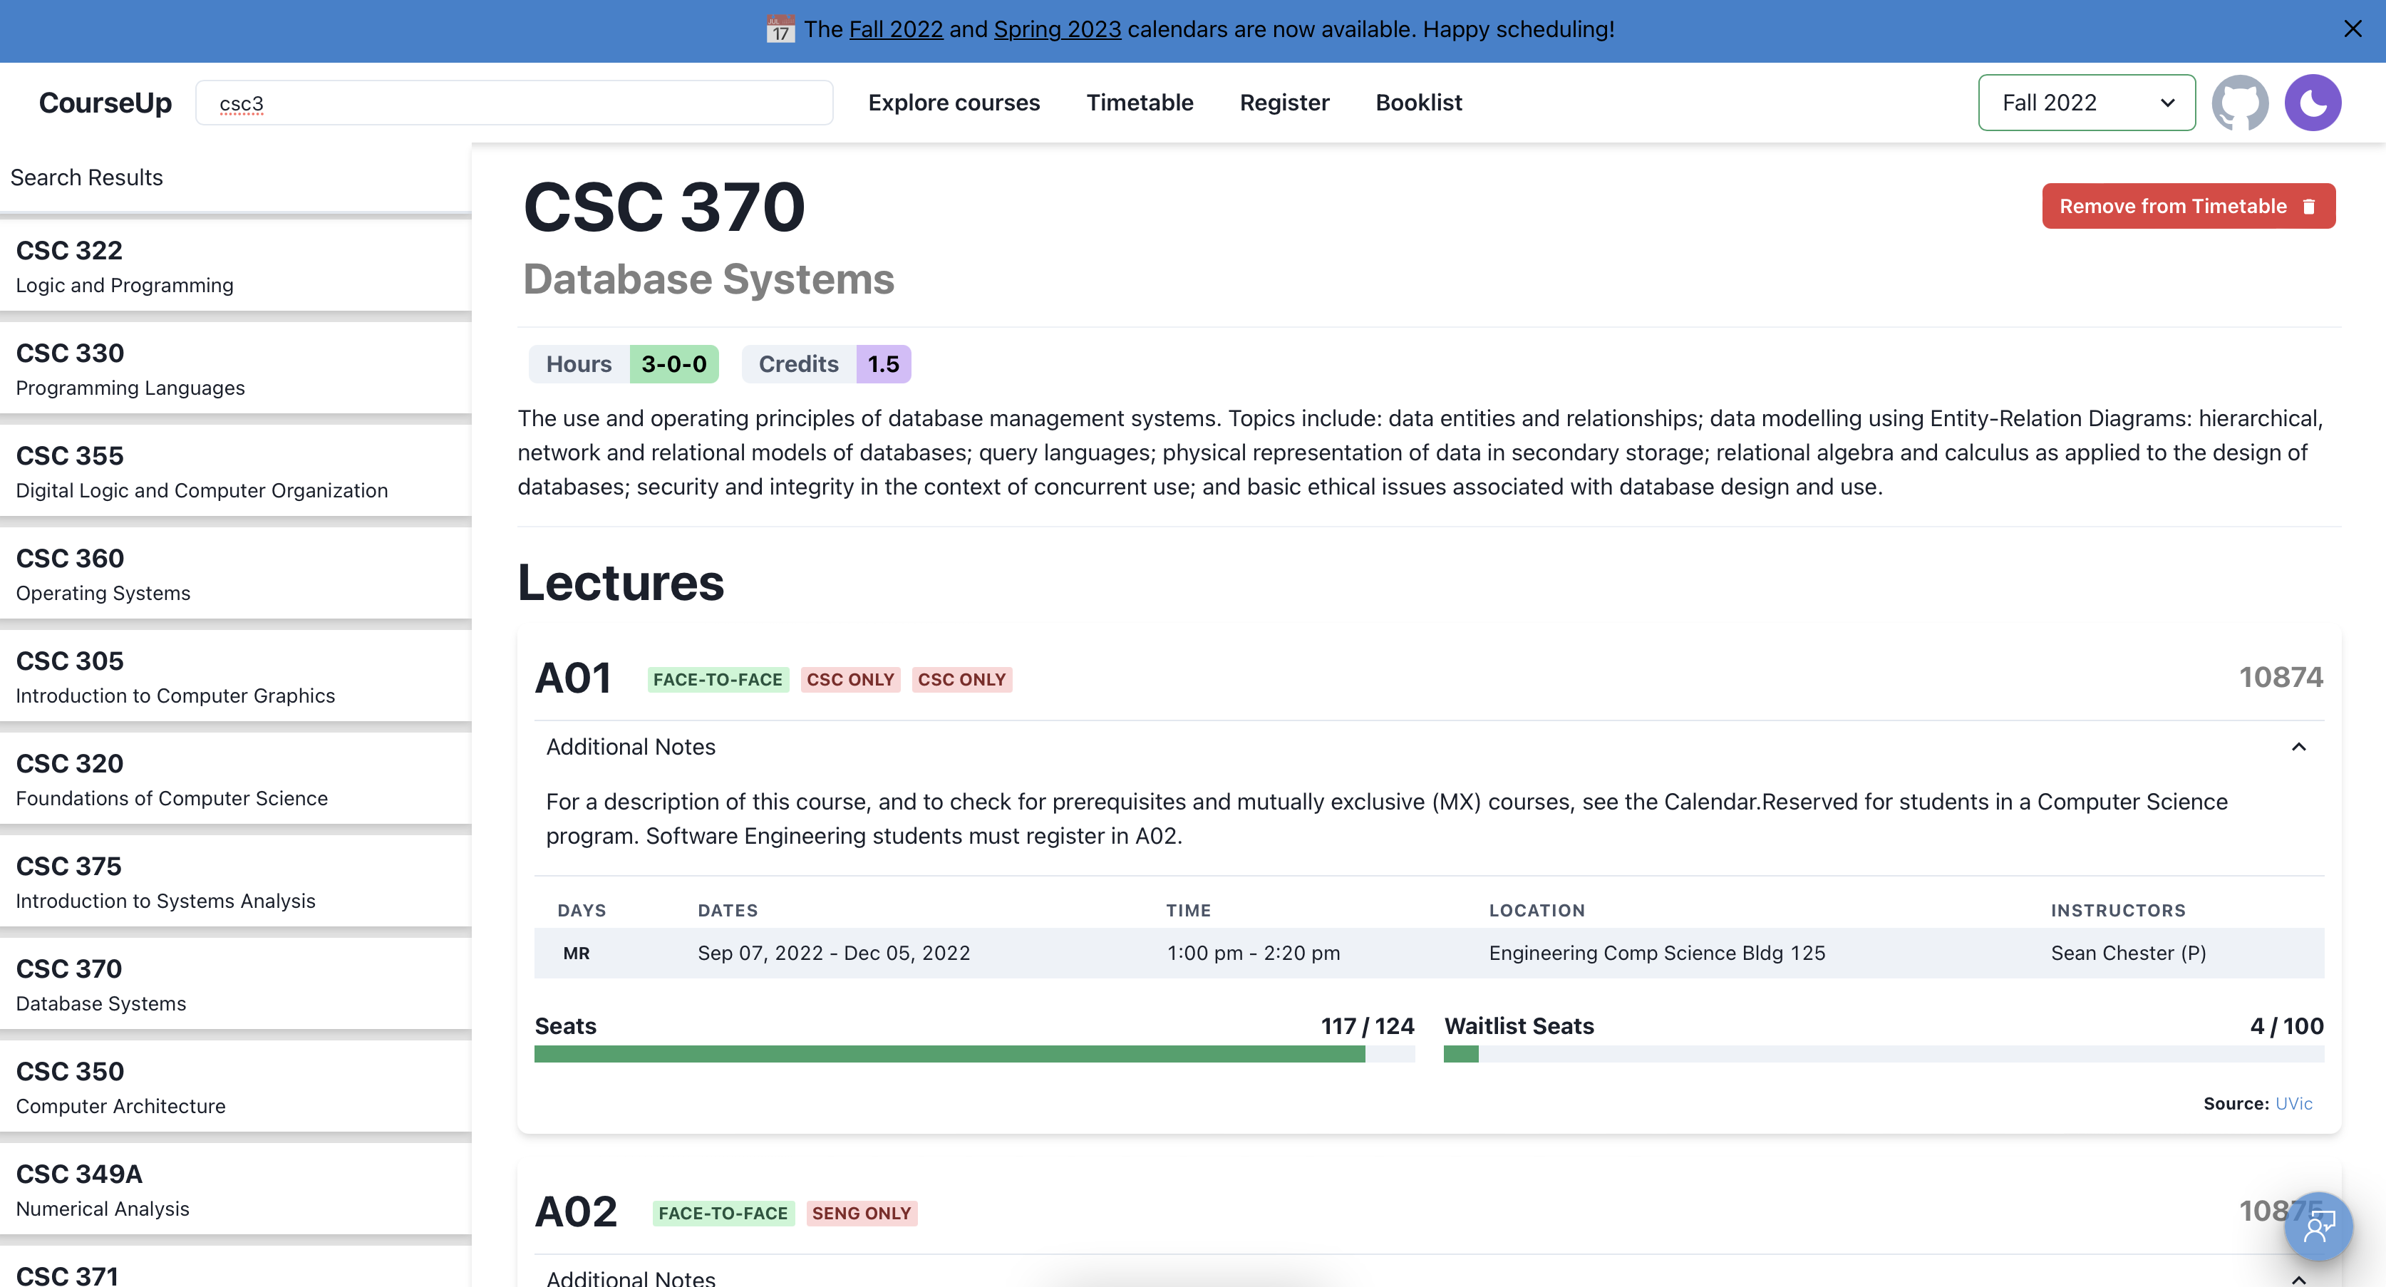The image size is (2386, 1287).
Task: Select CSC 370 Database Systems in results list
Action: (235, 985)
